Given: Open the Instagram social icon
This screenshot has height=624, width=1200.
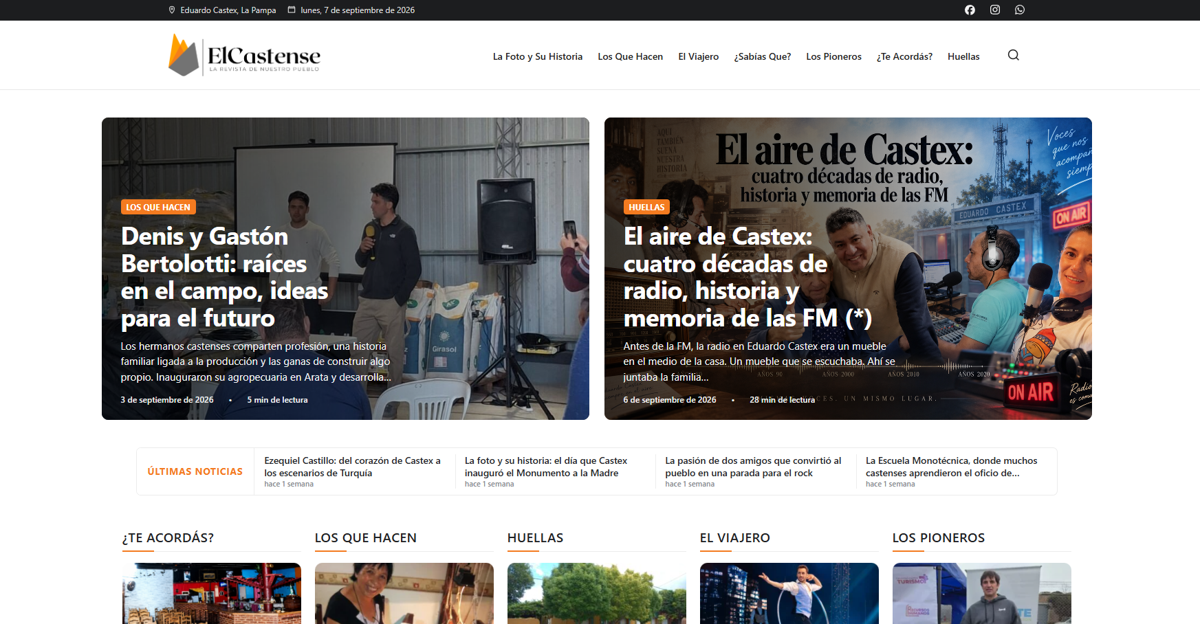Looking at the screenshot, I should (994, 10).
